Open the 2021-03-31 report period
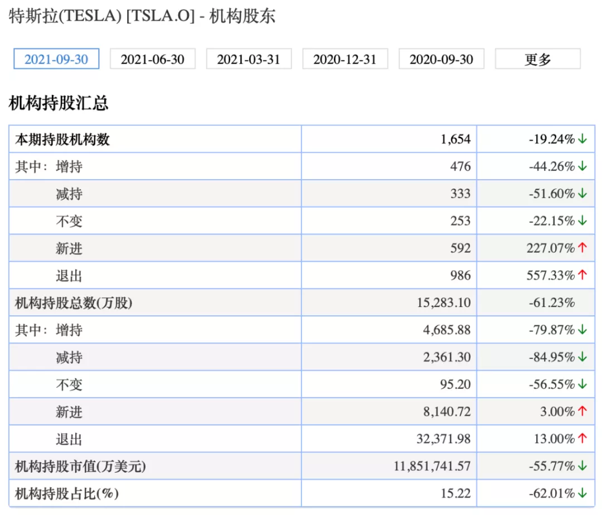Screen dimensions: 602x515 [x=249, y=59]
